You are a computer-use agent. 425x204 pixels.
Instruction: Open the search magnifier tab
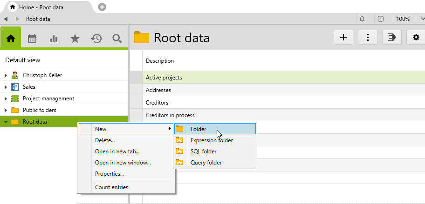[117, 39]
